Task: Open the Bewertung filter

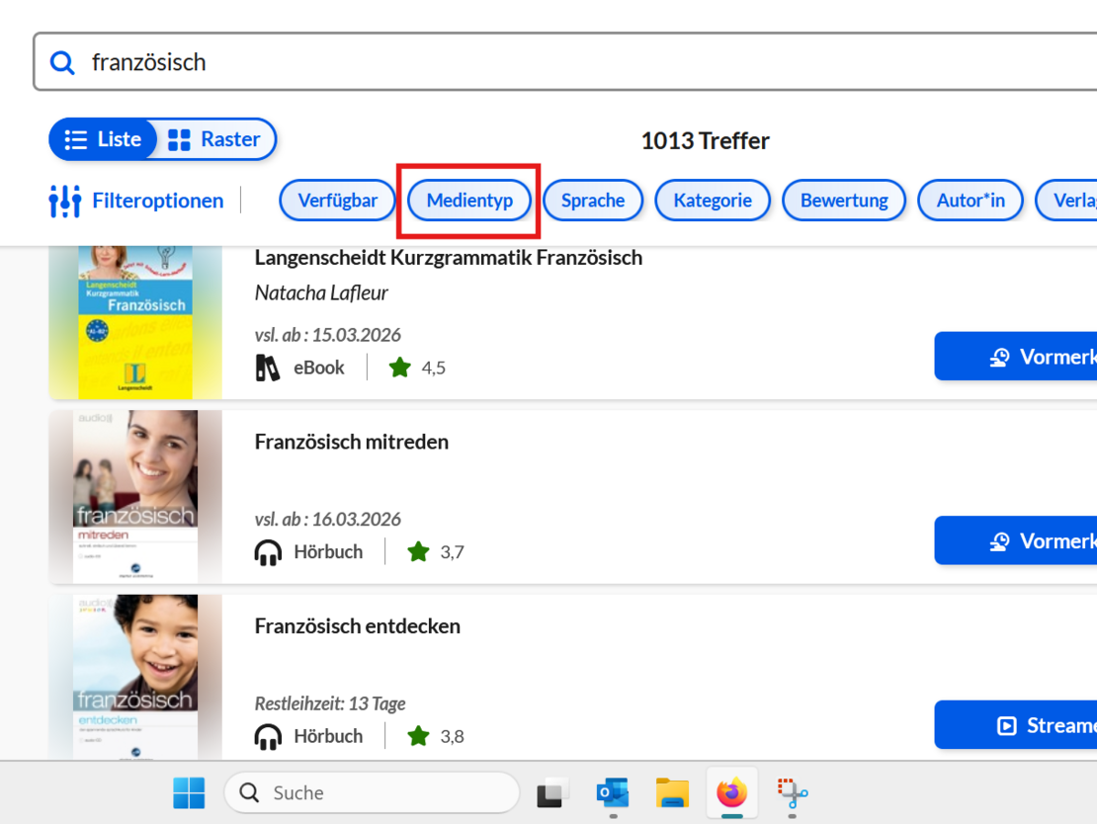Action: pos(844,201)
